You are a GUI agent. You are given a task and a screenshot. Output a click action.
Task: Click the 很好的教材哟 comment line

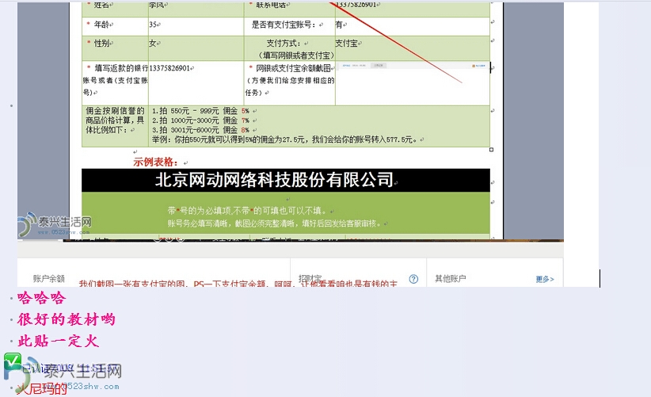66,319
